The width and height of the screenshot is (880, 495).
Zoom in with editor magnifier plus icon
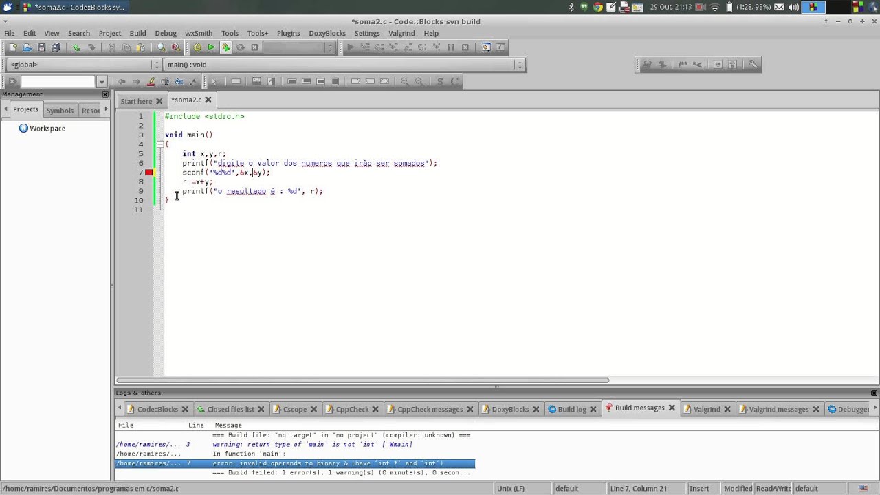point(404,81)
